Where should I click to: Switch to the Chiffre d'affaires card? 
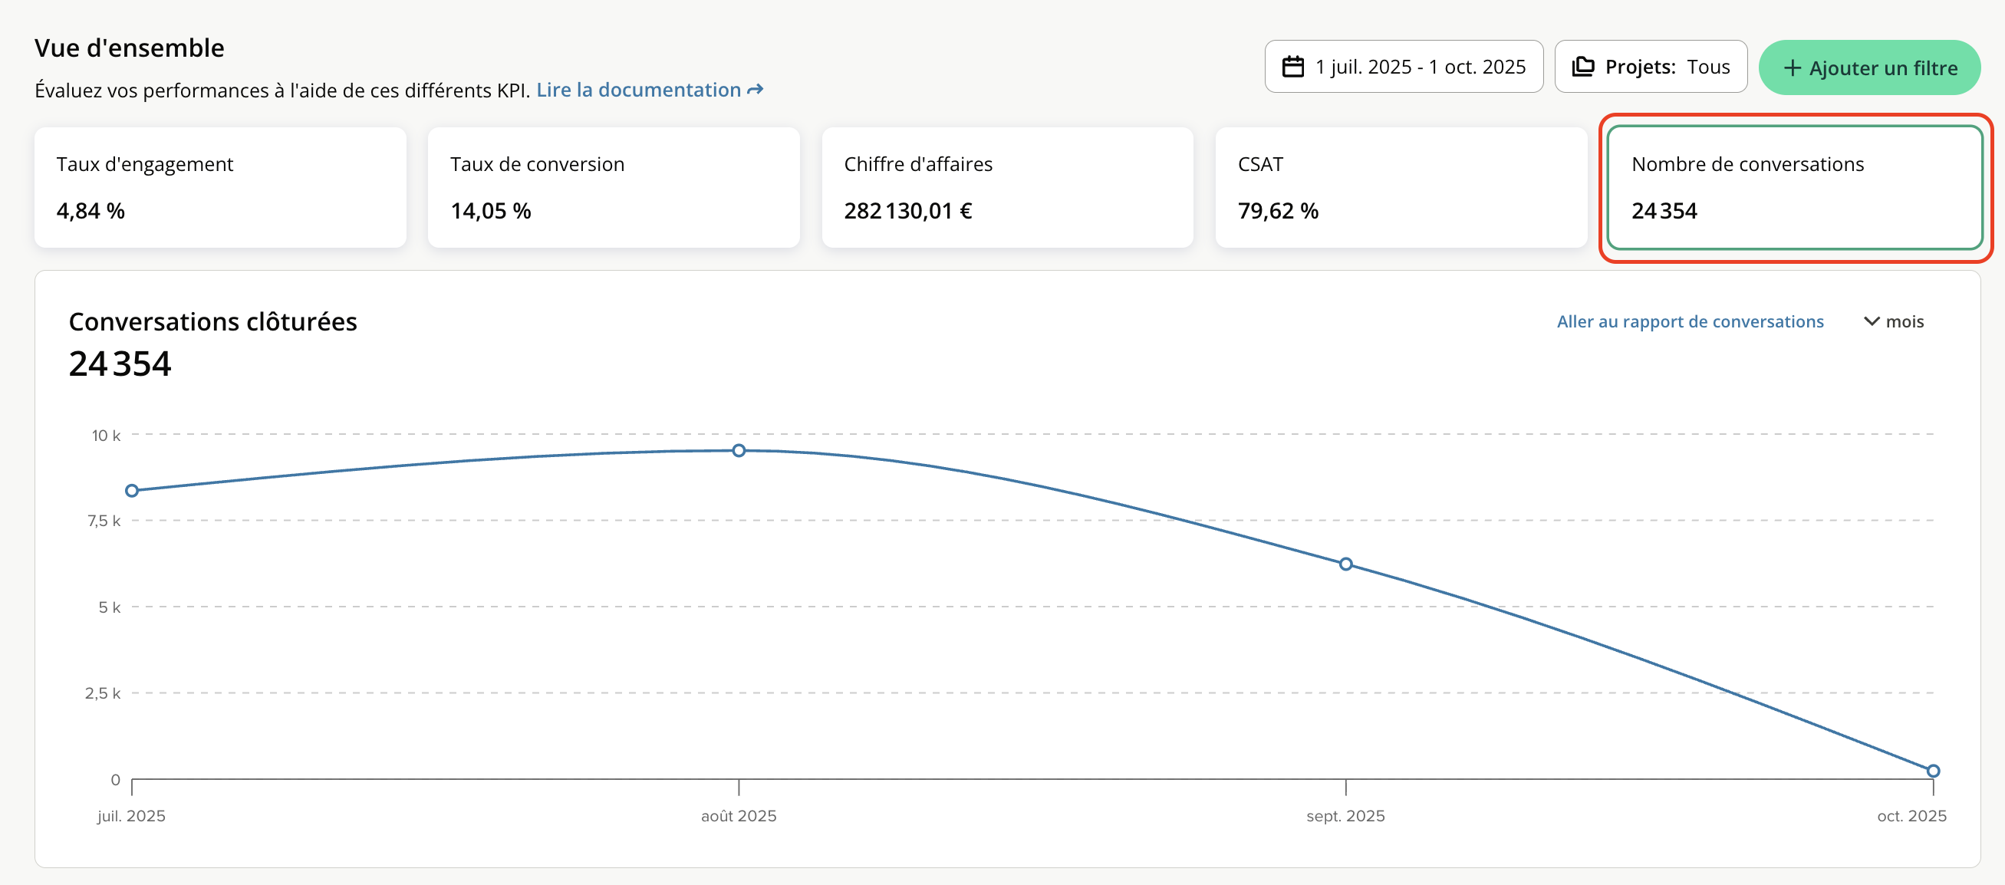[x=1007, y=188]
